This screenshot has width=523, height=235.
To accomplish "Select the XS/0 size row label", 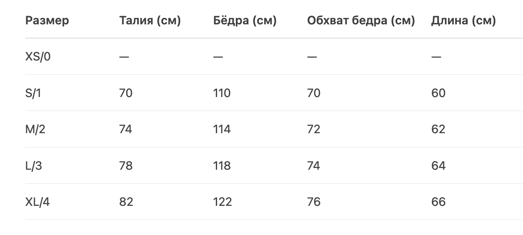I will tap(38, 57).
